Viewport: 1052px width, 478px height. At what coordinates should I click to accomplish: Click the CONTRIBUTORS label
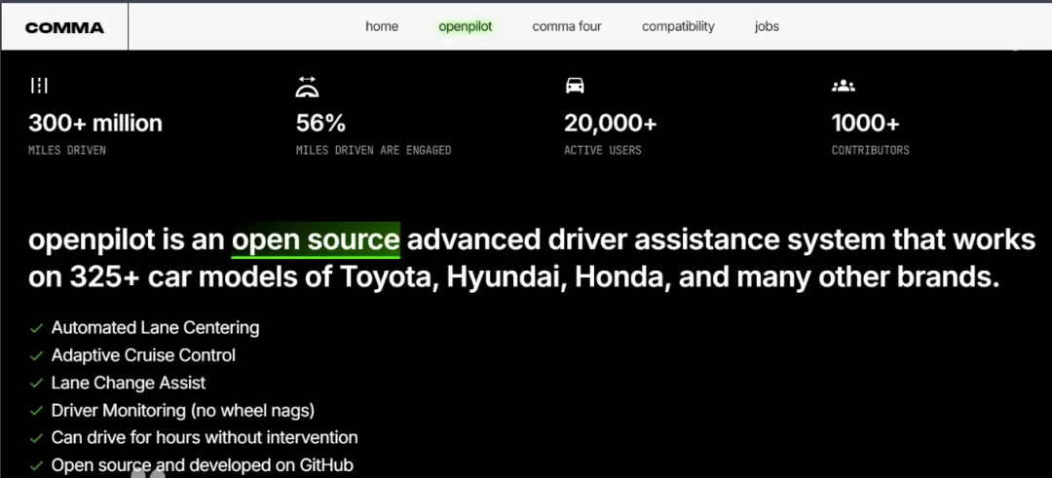871,150
